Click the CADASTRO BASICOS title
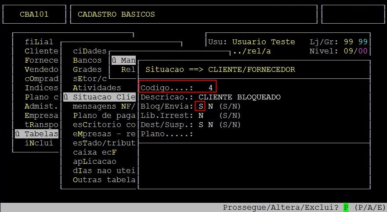387x212 pixels. point(116,14)
